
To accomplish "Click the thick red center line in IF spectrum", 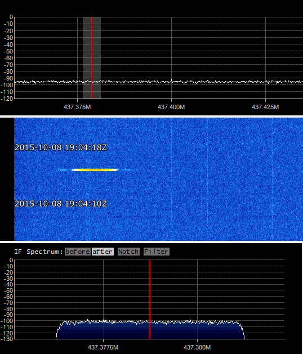I will pos(150,299).
